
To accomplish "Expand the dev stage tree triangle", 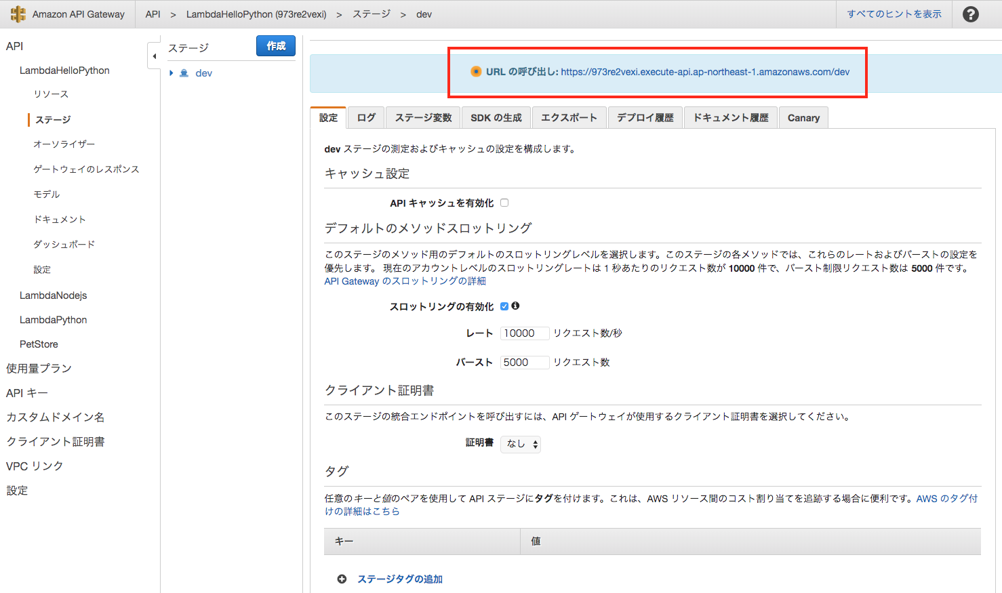I will [x=171, y=73].
